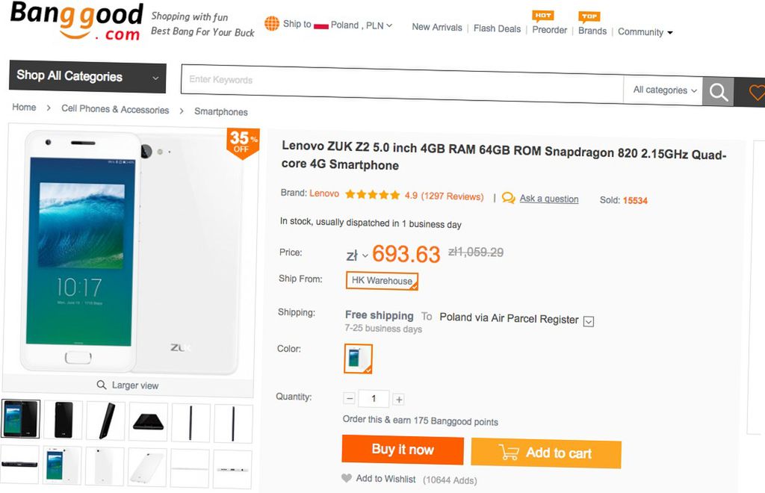Screen dimensions: 765x493
Task: Click the search magnifying glass icon
Action: coord(717,91)
